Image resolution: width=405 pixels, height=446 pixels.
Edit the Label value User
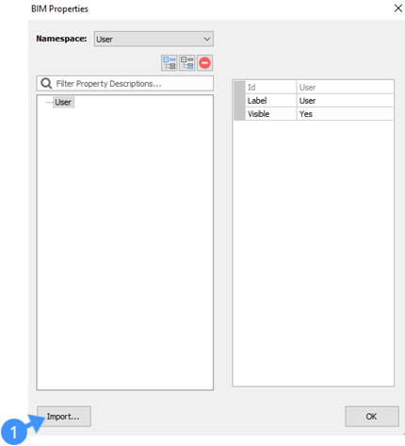click(x=345, y=101)
